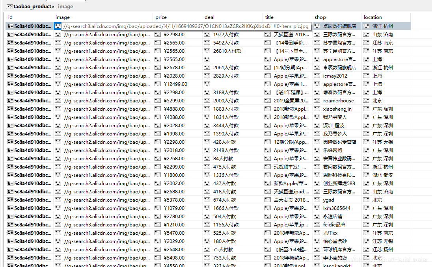This screenshot has height=267, width=432.
Task: Sort by the price column header
Action: click(x=161, y=17)
